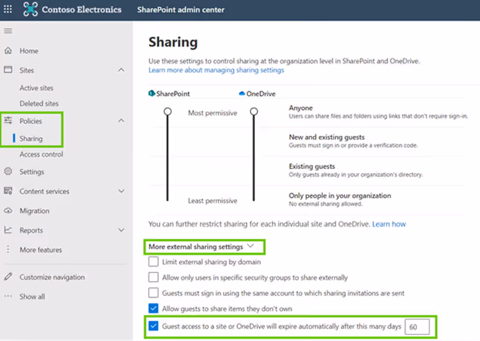Collapse the Sites section chevron

pos(121,70)
